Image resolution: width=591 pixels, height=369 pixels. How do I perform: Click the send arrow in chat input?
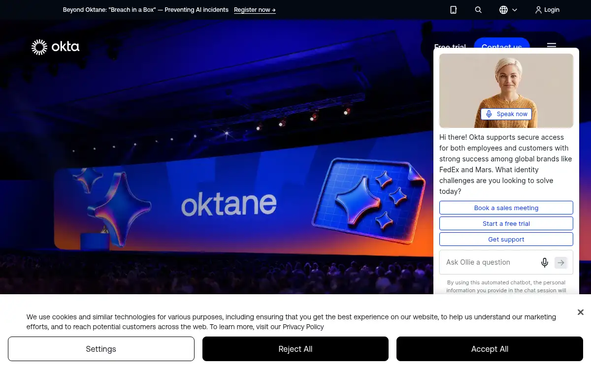[x=561, y=263]
